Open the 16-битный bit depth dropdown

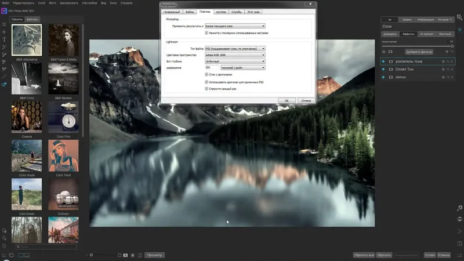click(235, 61)
